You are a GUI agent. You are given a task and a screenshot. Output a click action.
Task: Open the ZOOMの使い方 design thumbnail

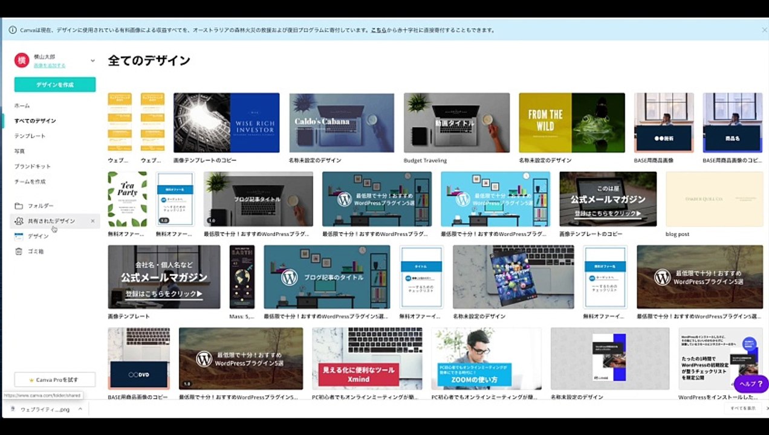click(x=486, y=359)
